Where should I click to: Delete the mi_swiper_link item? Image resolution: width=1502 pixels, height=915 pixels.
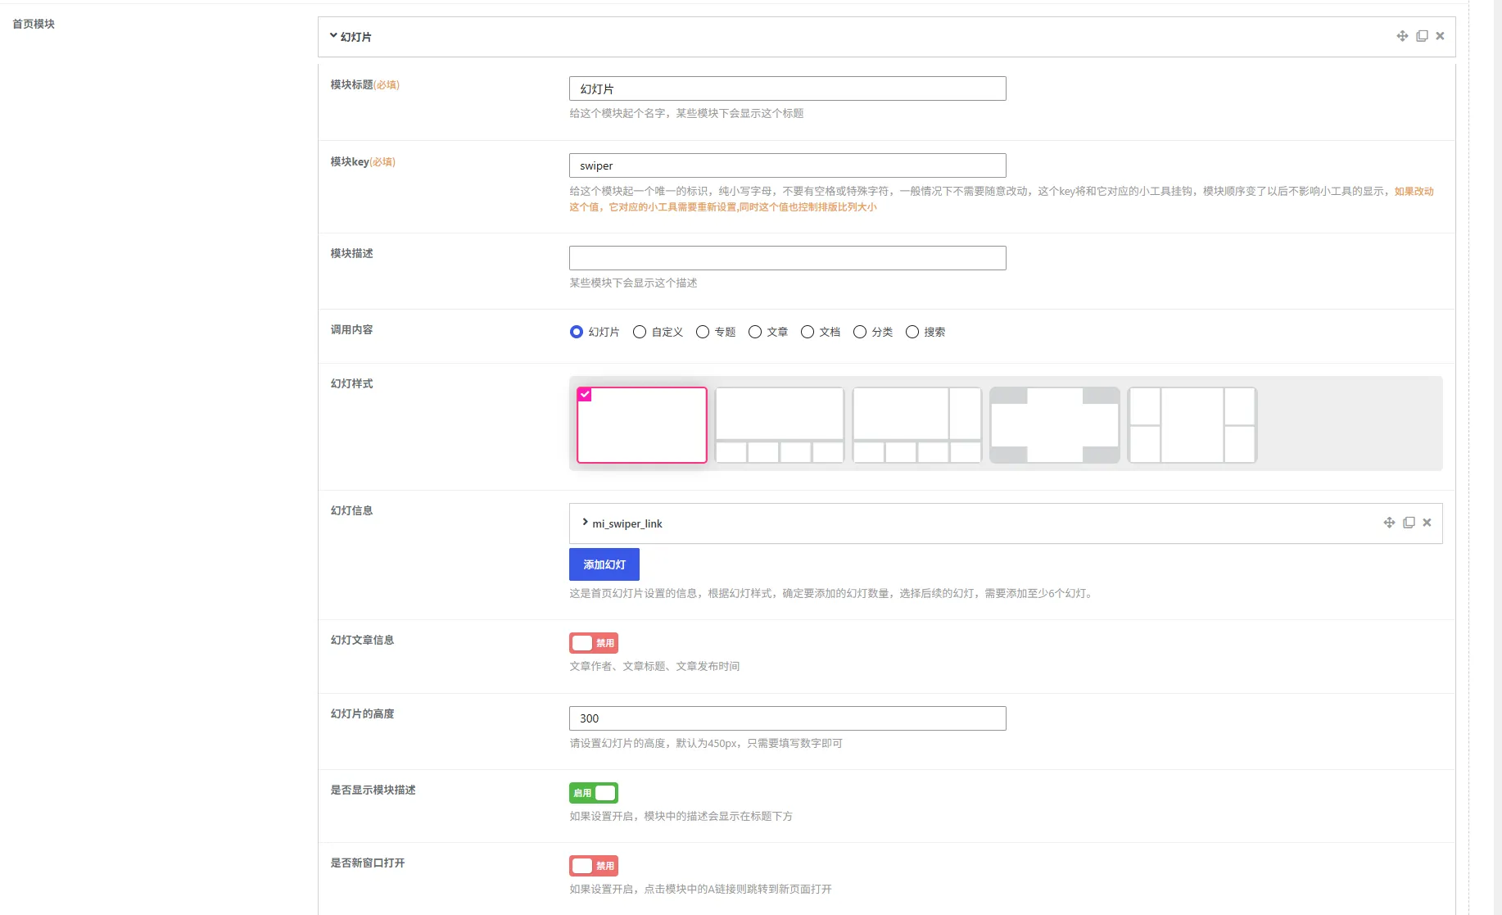[1427, 523]
